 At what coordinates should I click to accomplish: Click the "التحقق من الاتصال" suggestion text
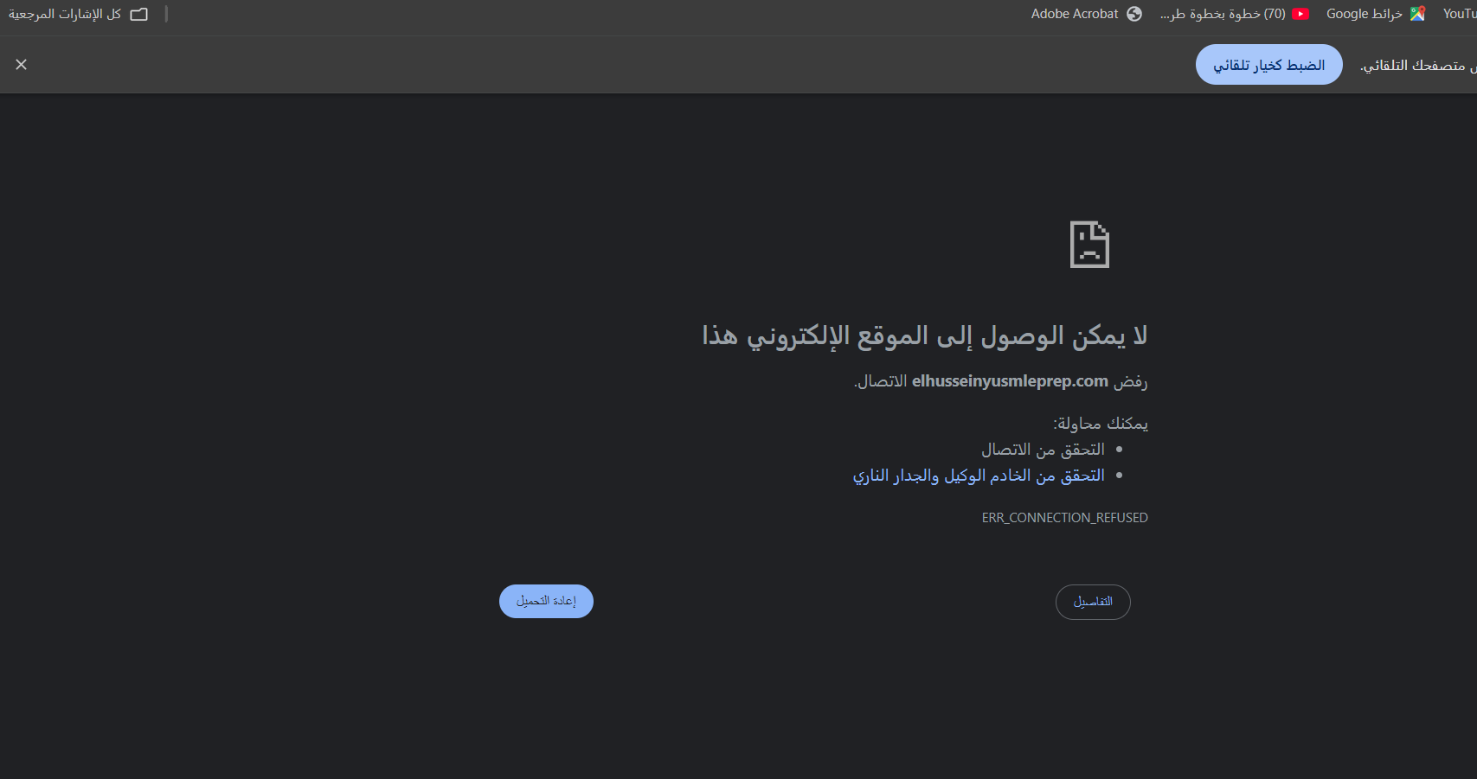coord(1043,450)
